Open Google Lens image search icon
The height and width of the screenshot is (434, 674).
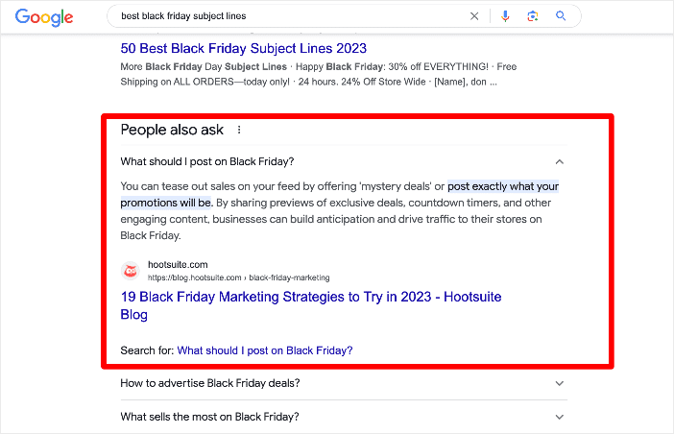click(533, 16)
